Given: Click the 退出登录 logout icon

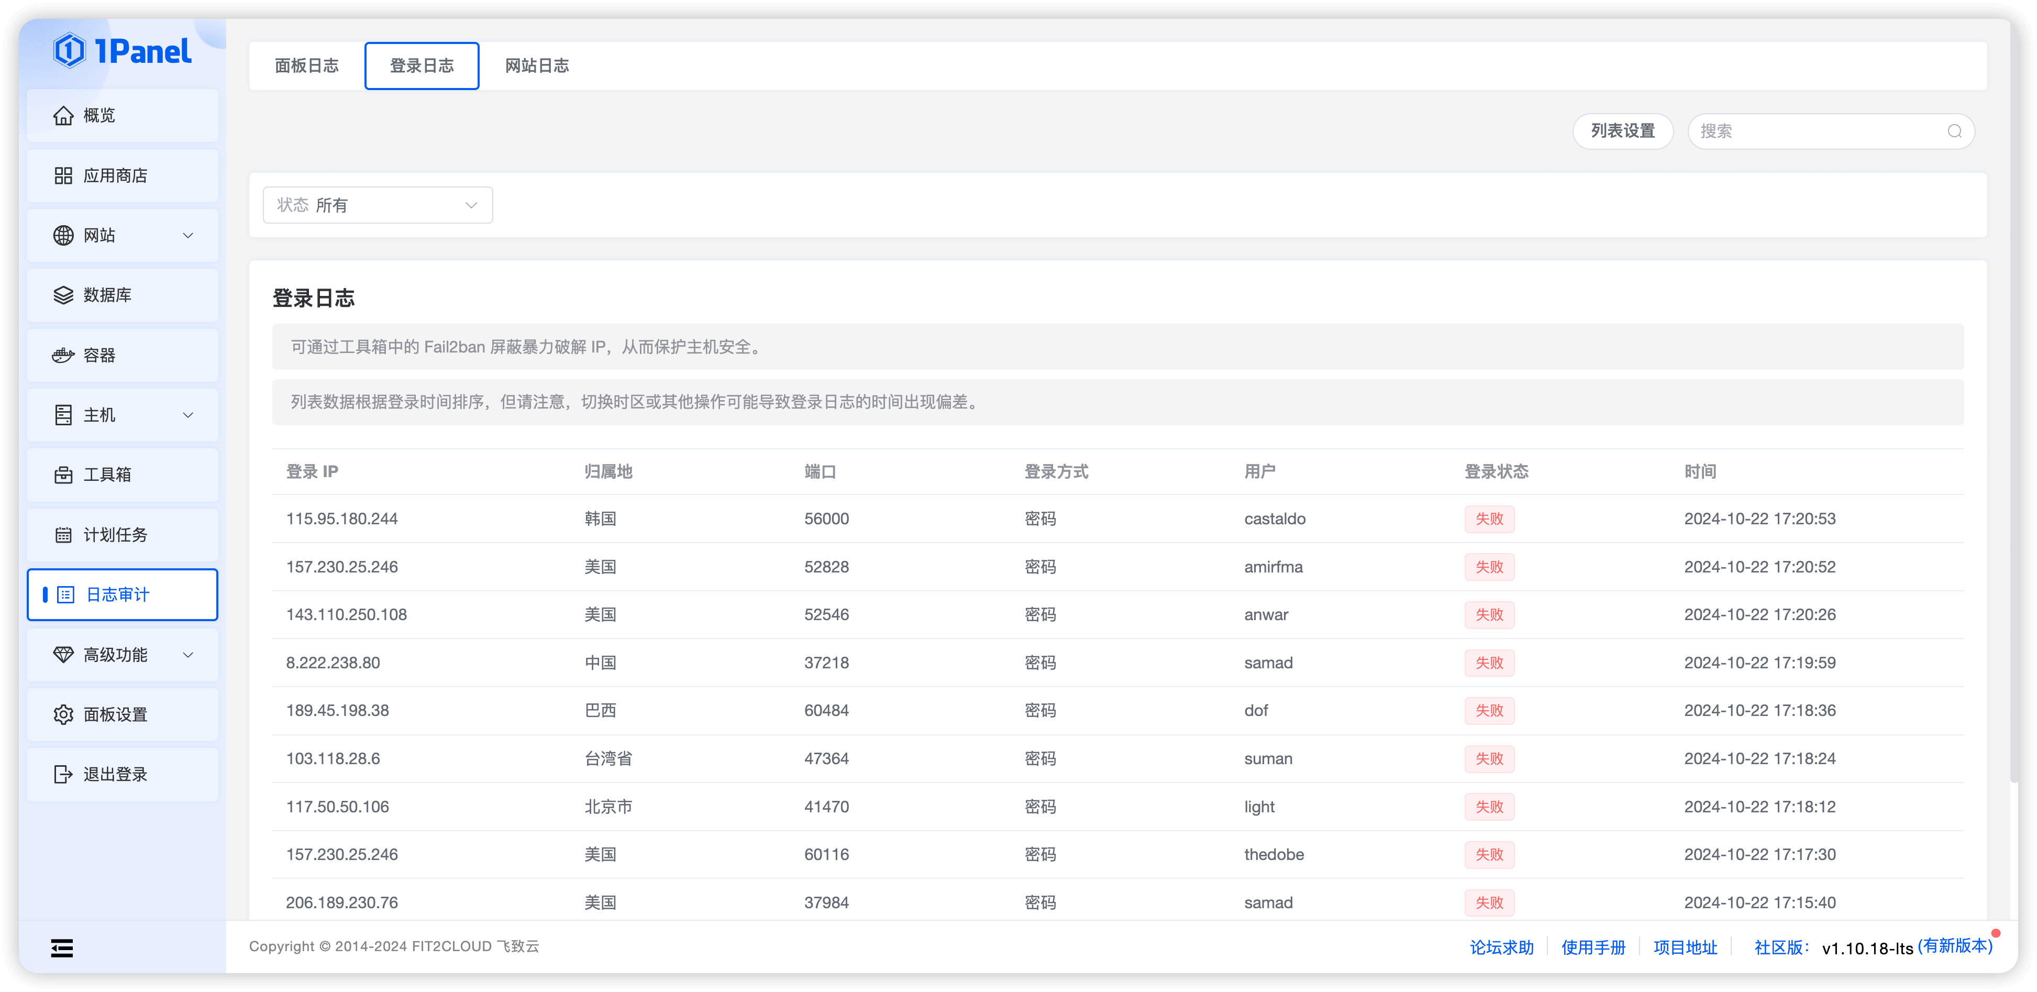Looking at the screenshot, I should [x=63, y=775].
